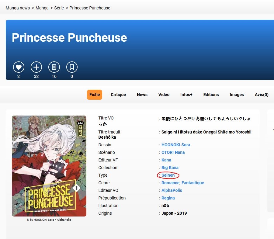Click the bookmark icon
Viewport: 274px width, 239px height.
pyautogui.click(x=72, y=67)
